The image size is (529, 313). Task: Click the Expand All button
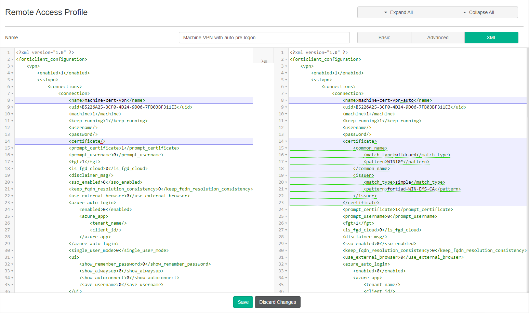click(x=397, y=12)
